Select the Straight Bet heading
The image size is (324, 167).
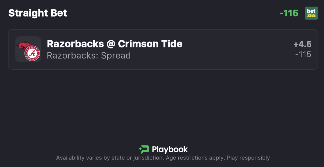[38, 13]
